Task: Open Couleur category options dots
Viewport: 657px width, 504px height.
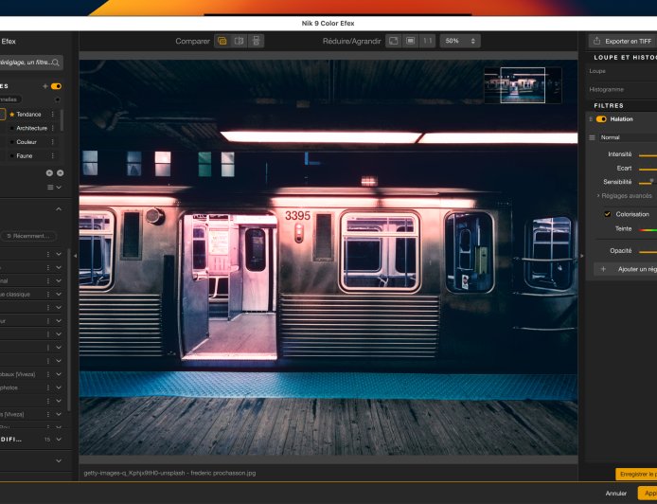Action: (x=53, y=142)
